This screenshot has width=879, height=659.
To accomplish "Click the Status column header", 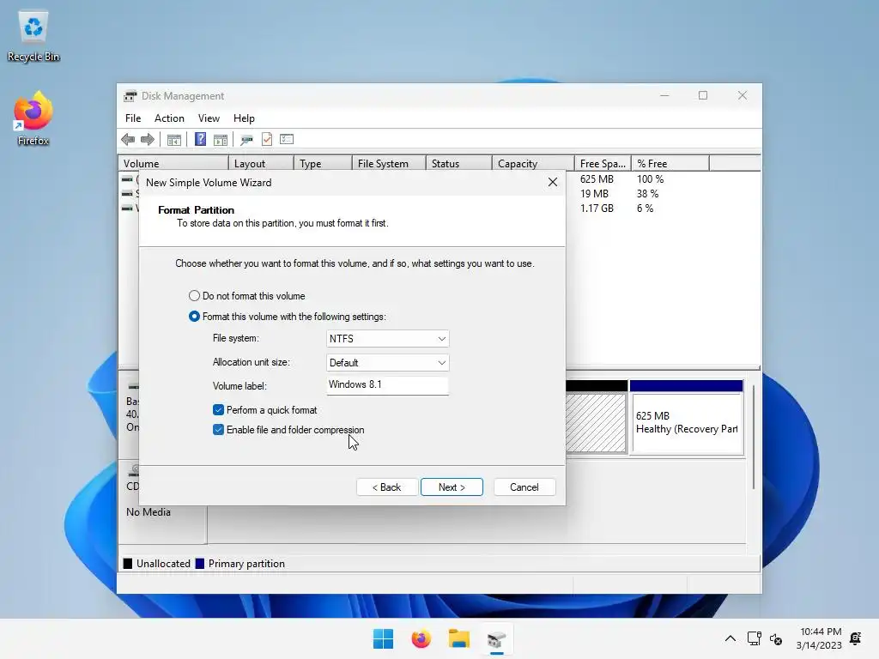I will click(459, 164).
